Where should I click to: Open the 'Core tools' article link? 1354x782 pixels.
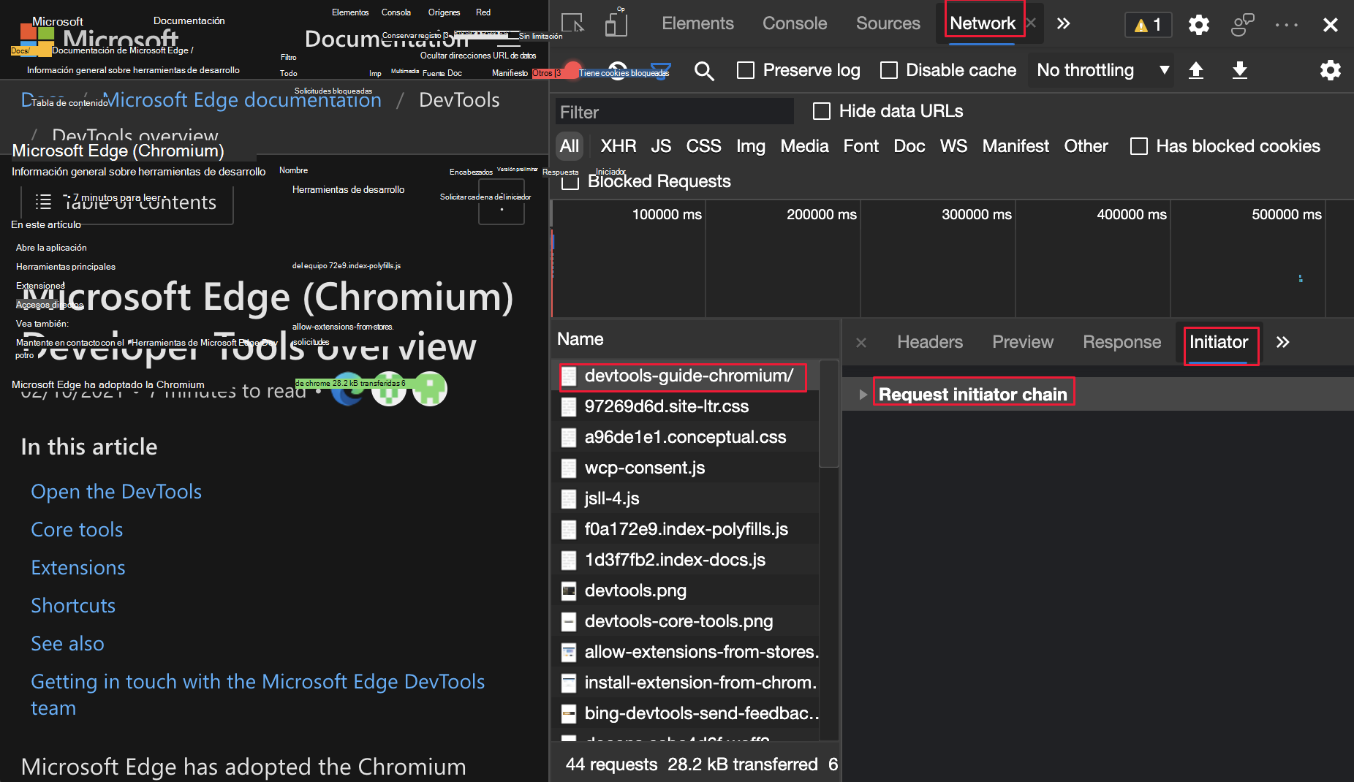tap(77, 530)
